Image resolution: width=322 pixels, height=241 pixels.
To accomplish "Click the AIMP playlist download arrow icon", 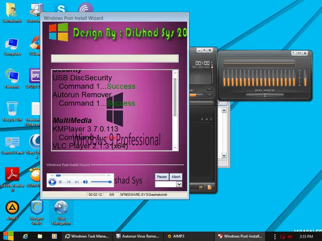I will pyautogui.click(x=202, y=119).
